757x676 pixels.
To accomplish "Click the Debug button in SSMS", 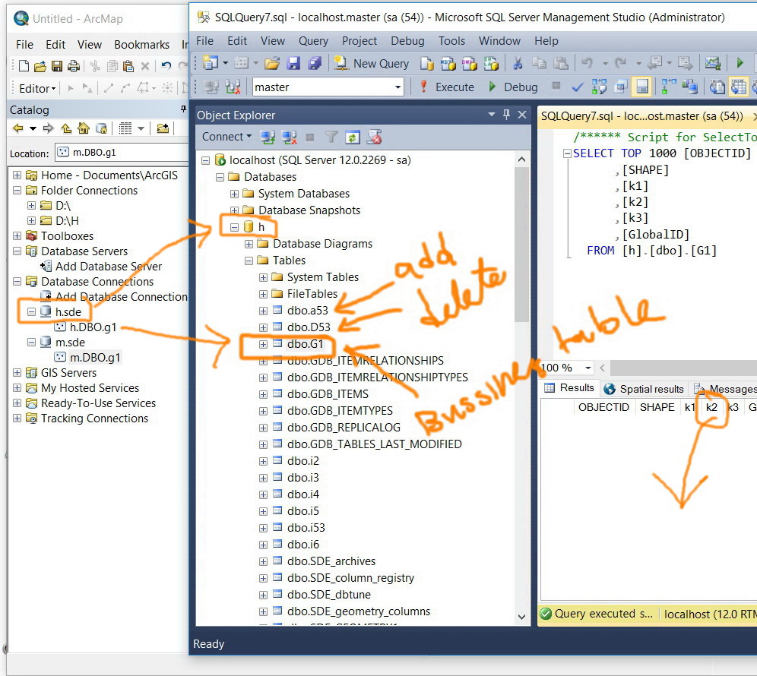I will (x=512, y=87).
